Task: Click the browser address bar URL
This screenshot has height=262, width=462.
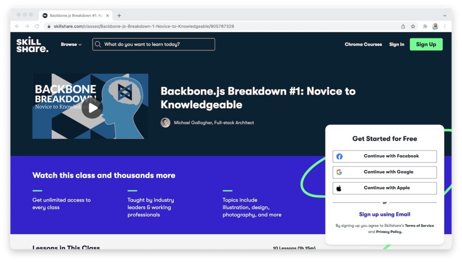Action: point(144,26)
